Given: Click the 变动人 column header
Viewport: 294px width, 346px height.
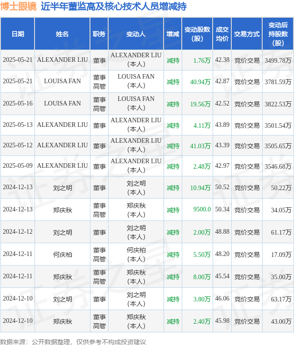Looking at the screenshot, I should coord(136,34).
